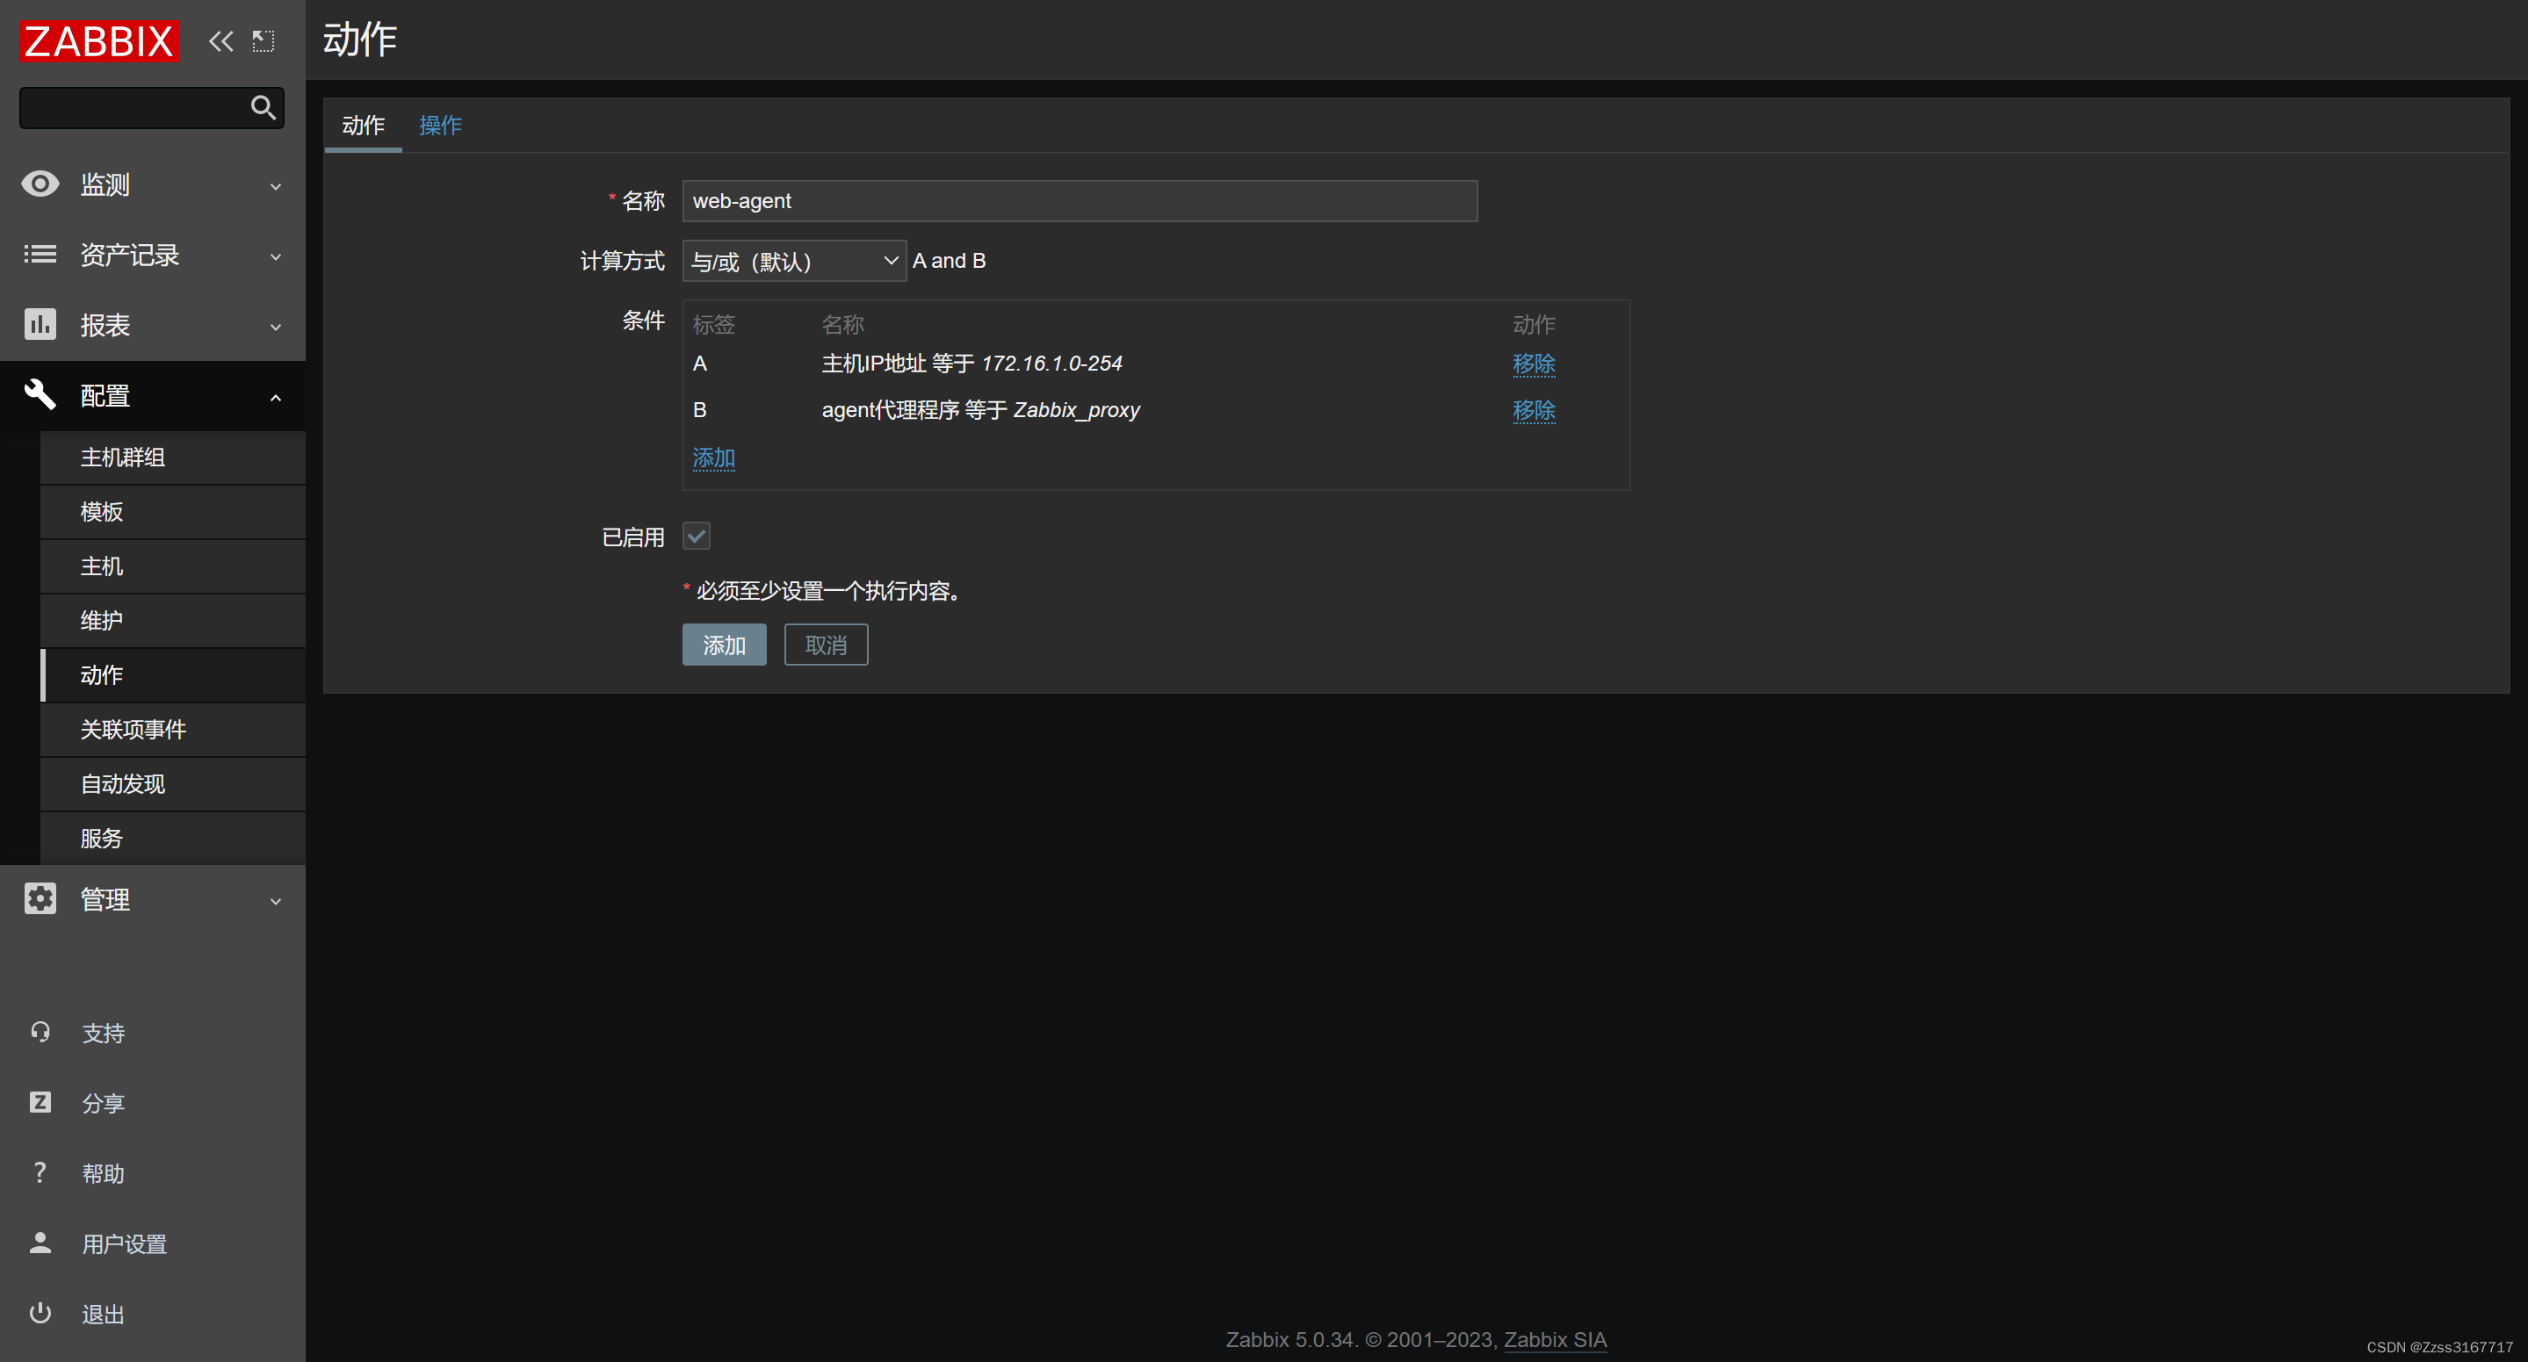This screenshot has width=2528, height=1362.
Task: Select the 动作 tab
Action: point(363,126)
